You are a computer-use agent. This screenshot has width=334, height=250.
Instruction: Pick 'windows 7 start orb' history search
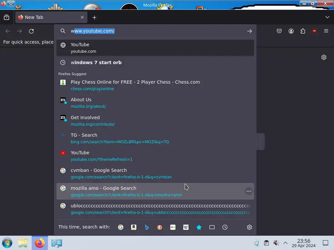[155, 62]
